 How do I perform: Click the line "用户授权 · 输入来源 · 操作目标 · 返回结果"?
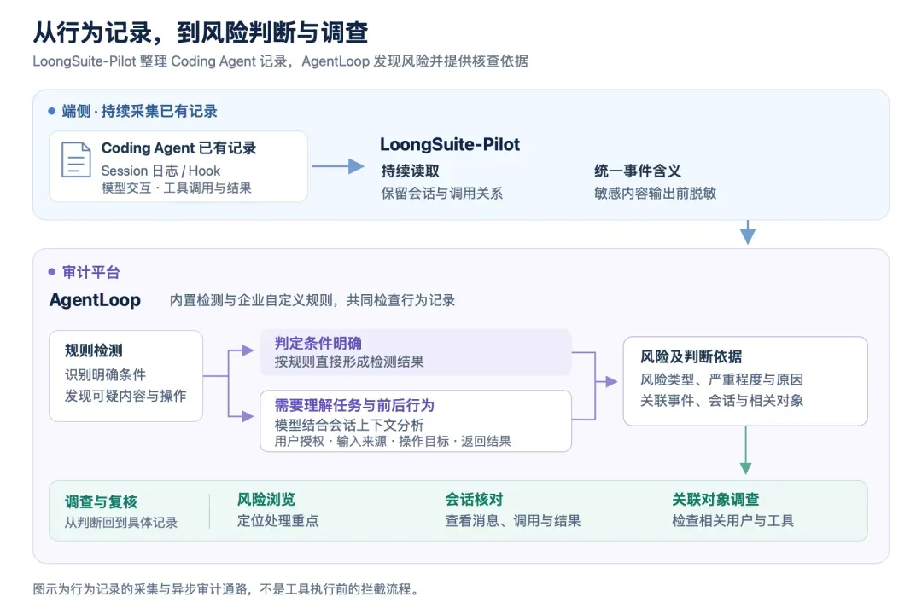tap(393, 441)
